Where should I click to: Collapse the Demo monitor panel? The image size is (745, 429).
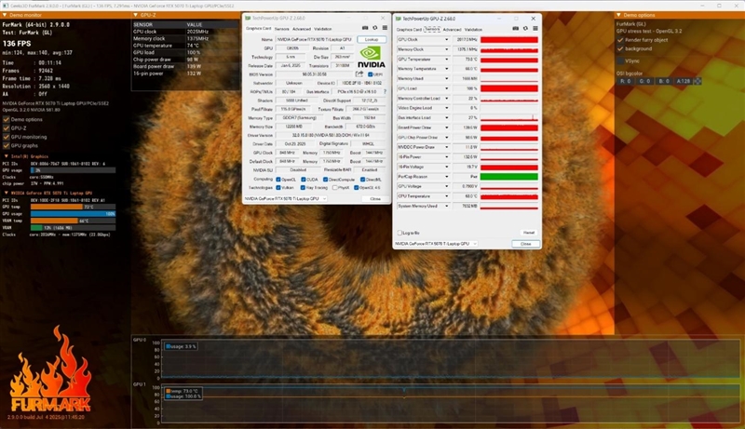[4, 16]
